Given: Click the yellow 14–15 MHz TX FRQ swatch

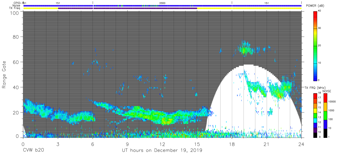Looking at the screenshot, I should click(315, 110).
